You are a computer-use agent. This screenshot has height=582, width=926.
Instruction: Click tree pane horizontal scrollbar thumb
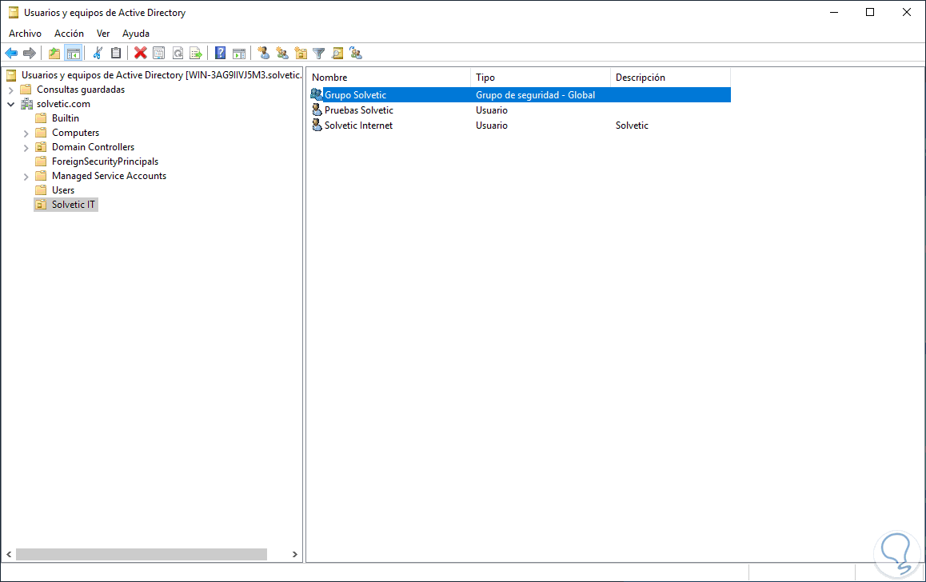pyautogui.click(x=142, y=554)
